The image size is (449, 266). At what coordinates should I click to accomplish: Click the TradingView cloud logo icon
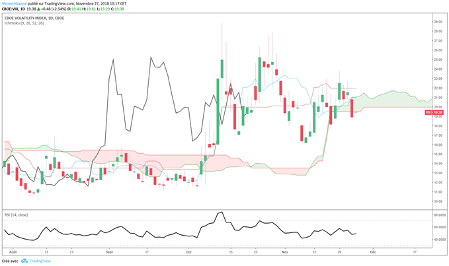click(x=24, y=261)
